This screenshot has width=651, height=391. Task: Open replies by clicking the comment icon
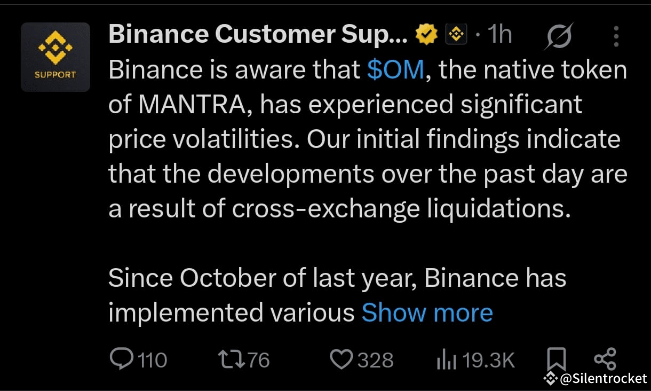tap(122, 359)
